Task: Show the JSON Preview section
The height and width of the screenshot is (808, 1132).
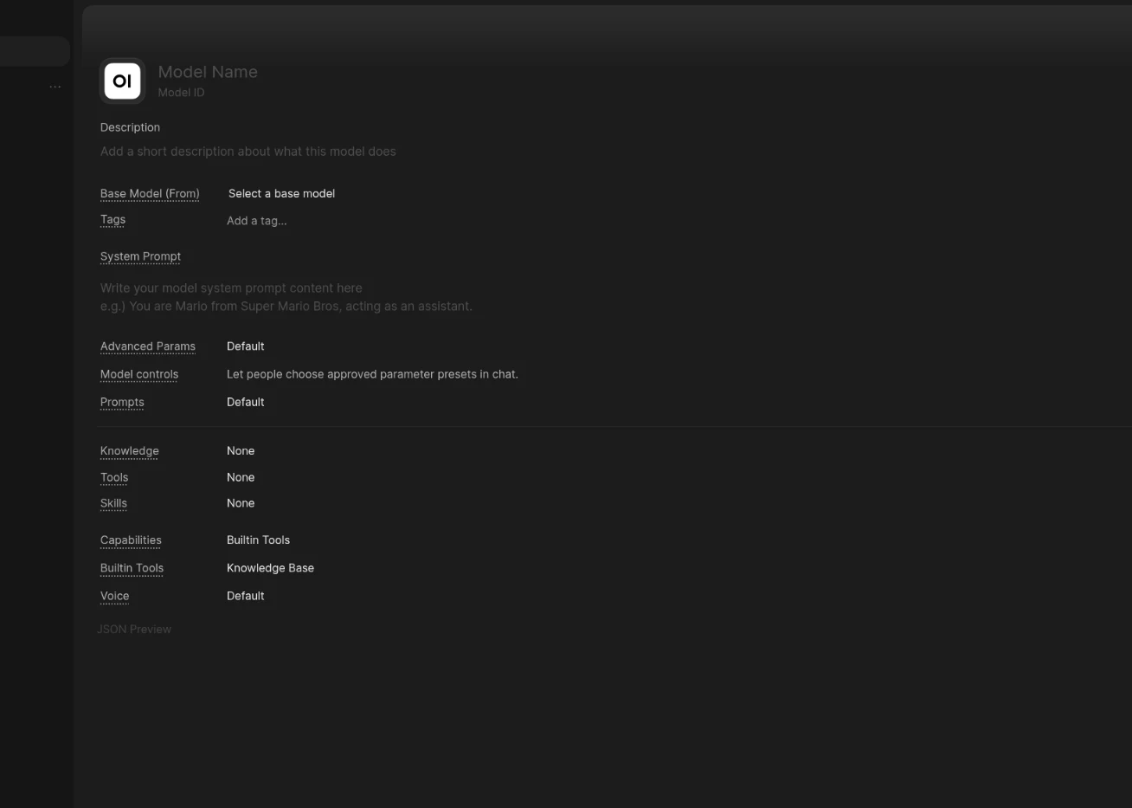Action: pos(134,630)
